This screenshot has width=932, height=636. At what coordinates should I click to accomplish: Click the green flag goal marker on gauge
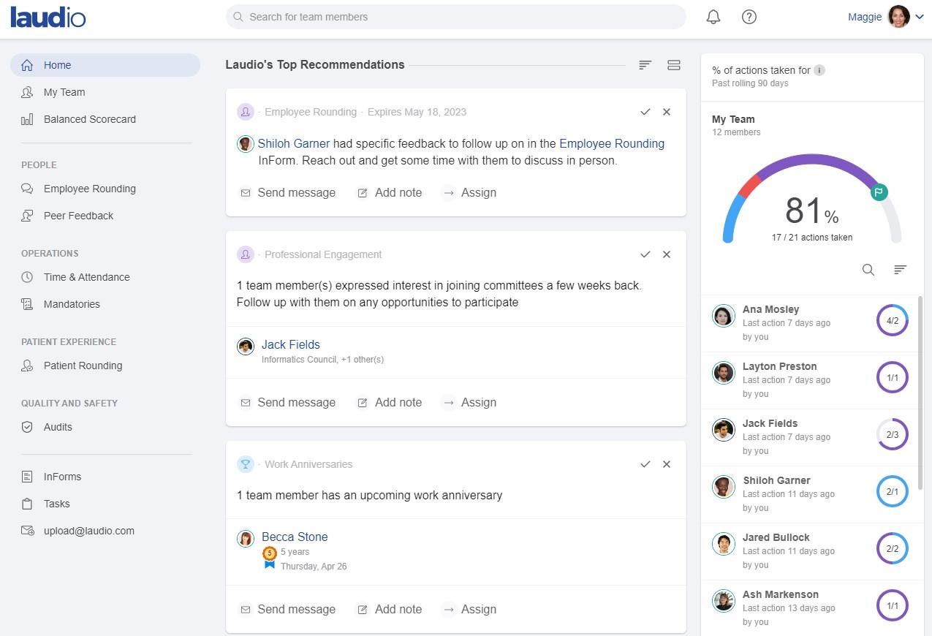pos(879,192)
